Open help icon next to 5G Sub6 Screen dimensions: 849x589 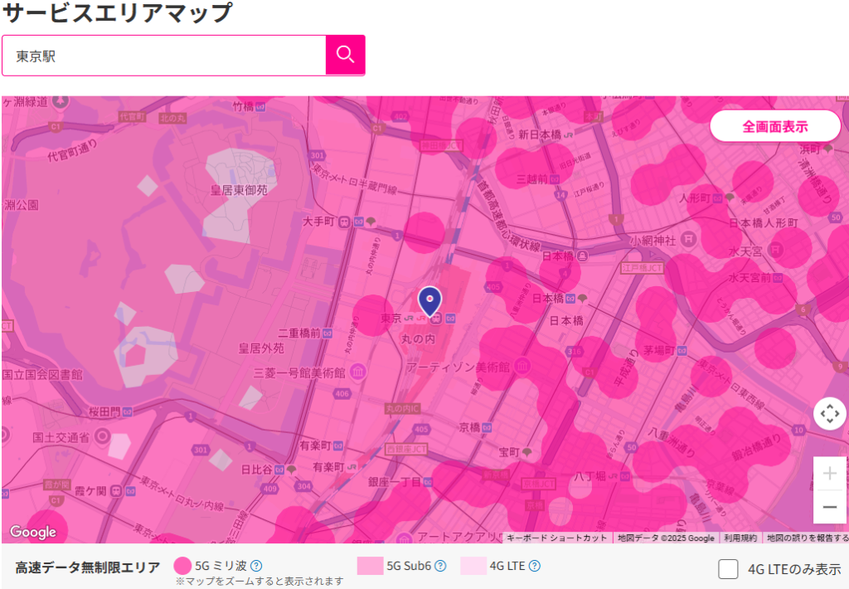click(441, 566)
